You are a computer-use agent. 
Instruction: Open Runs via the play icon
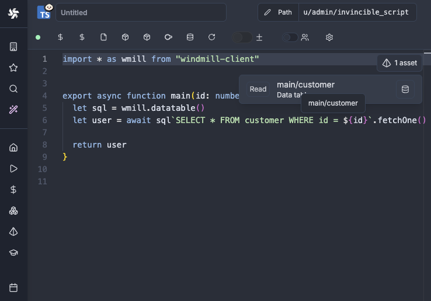[13, 169]
